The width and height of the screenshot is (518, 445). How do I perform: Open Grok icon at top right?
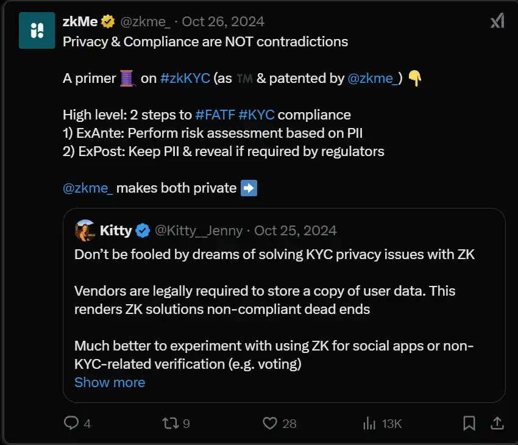[x=497, y=21]
